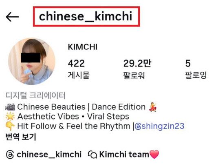Tap the back arrow icon
The width and height of the screenshot is (220, 166).
coord(12,17)
